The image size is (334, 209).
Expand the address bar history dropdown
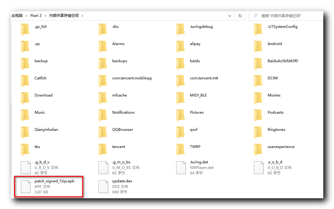click(x=229, y=16)
